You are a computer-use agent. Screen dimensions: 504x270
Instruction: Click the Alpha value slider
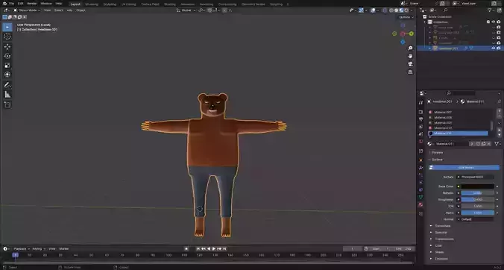click(x=477, y=213)
